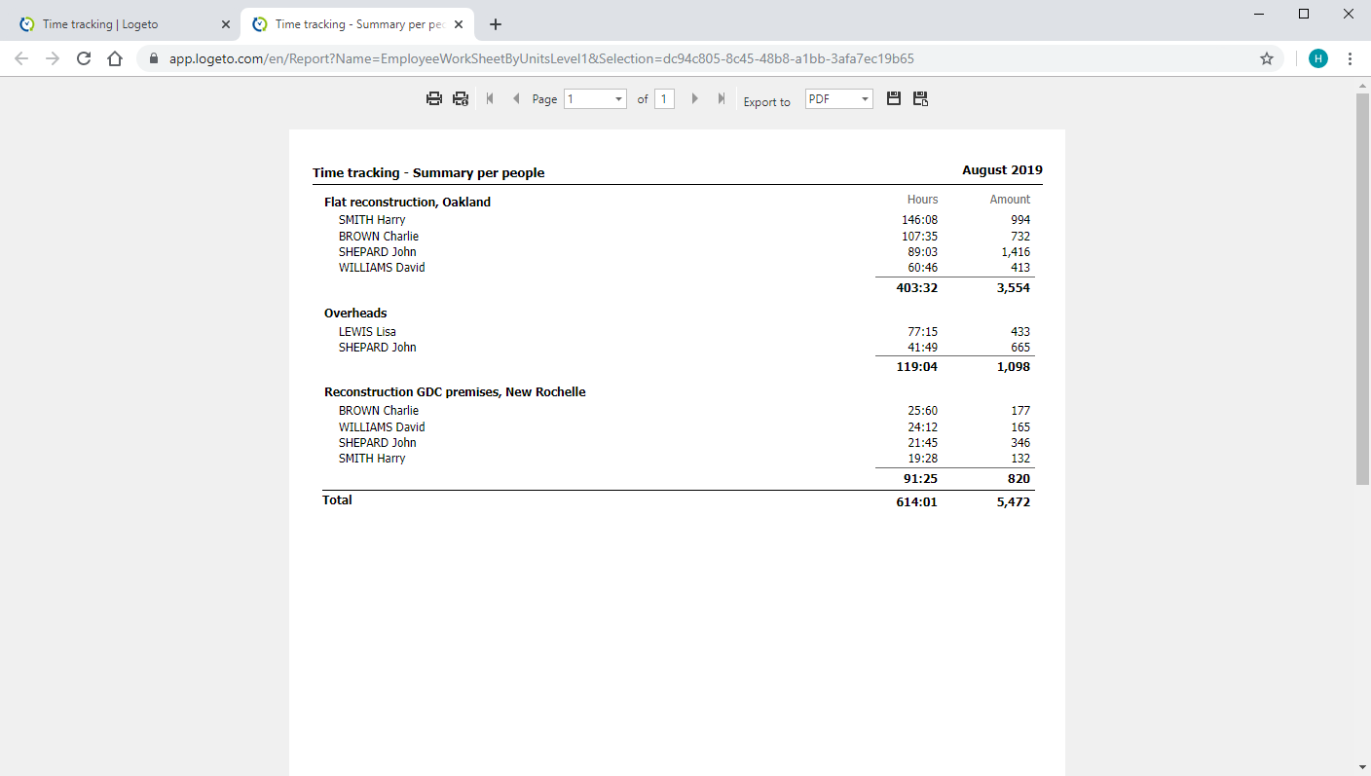Screen dimensions: 1371x776
Task: Click the August 2019 date heading
Action: (1002, 169)
